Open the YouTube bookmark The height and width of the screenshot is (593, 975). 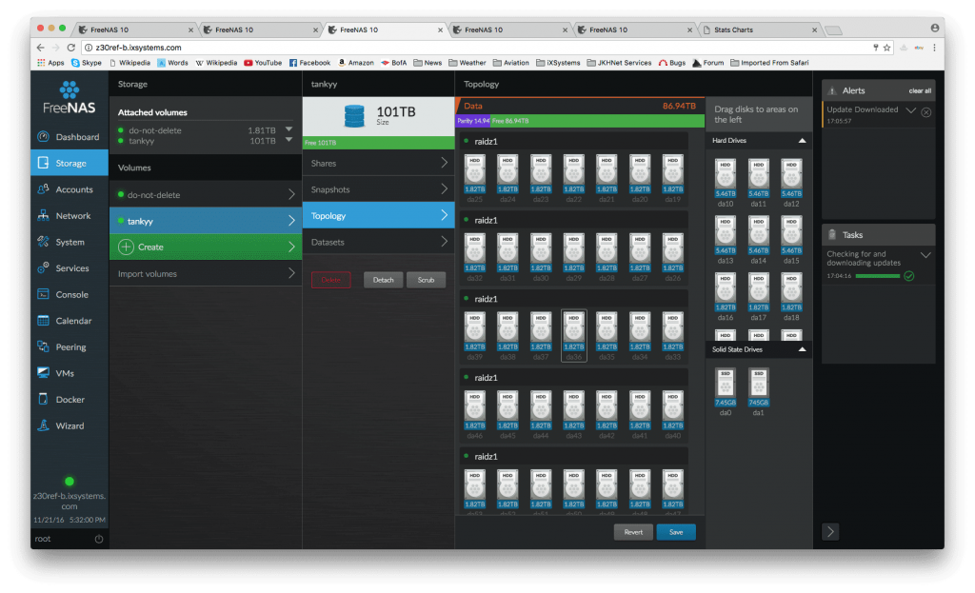click(x=263, y=63)
